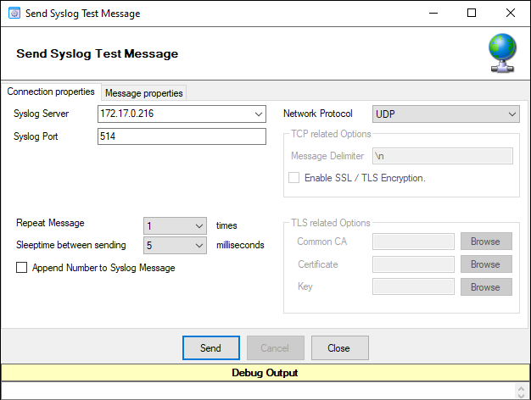Switch to the Message properties tab

pyautogui.click(x=143, y=93)
